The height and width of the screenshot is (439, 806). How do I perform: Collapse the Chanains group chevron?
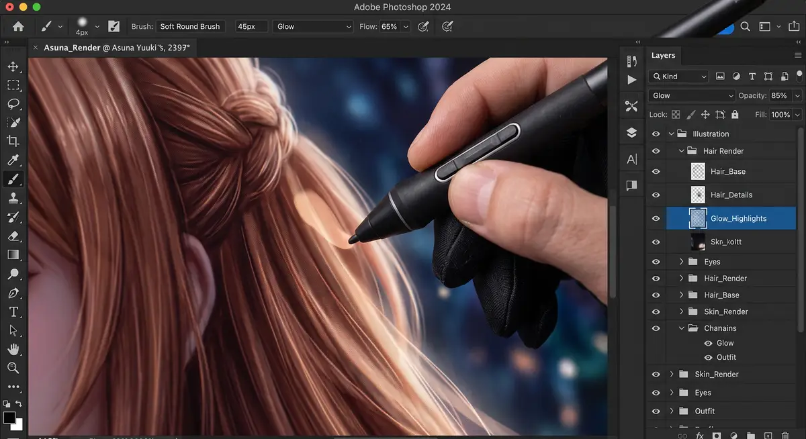tap(682, 328)
